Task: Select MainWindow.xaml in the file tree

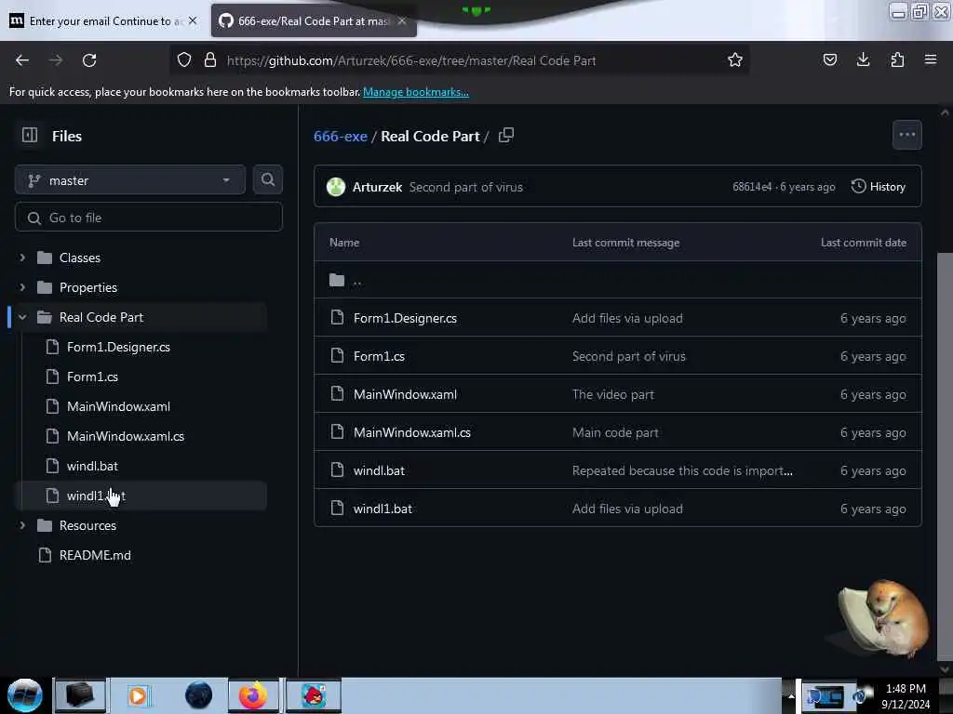Action: click(x=118, y=406)
